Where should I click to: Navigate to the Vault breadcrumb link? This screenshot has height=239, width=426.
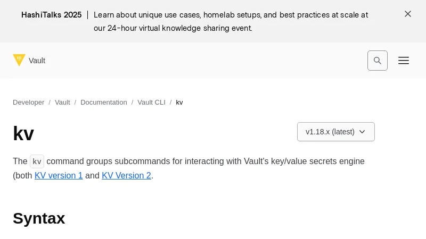(62, 103)
